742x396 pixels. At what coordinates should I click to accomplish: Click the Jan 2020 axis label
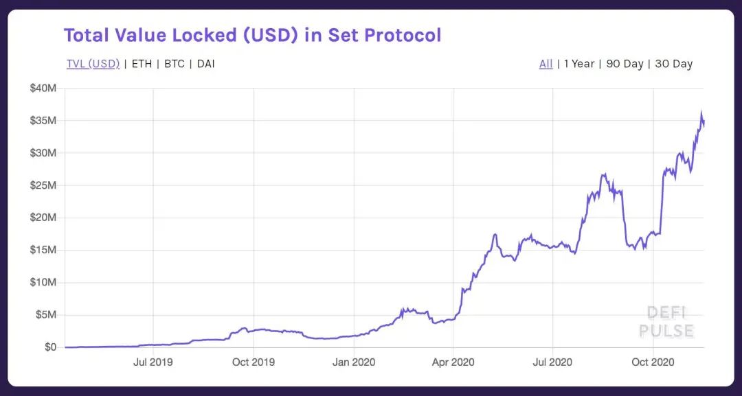tap(353, 362)
